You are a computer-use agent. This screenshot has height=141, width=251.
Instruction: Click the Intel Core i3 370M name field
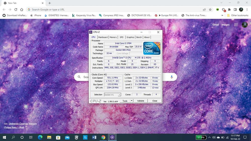point(123,43)
